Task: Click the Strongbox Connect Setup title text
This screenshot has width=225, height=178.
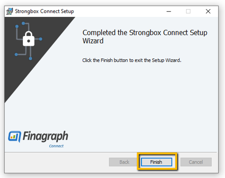Action: tap(44, 11)
